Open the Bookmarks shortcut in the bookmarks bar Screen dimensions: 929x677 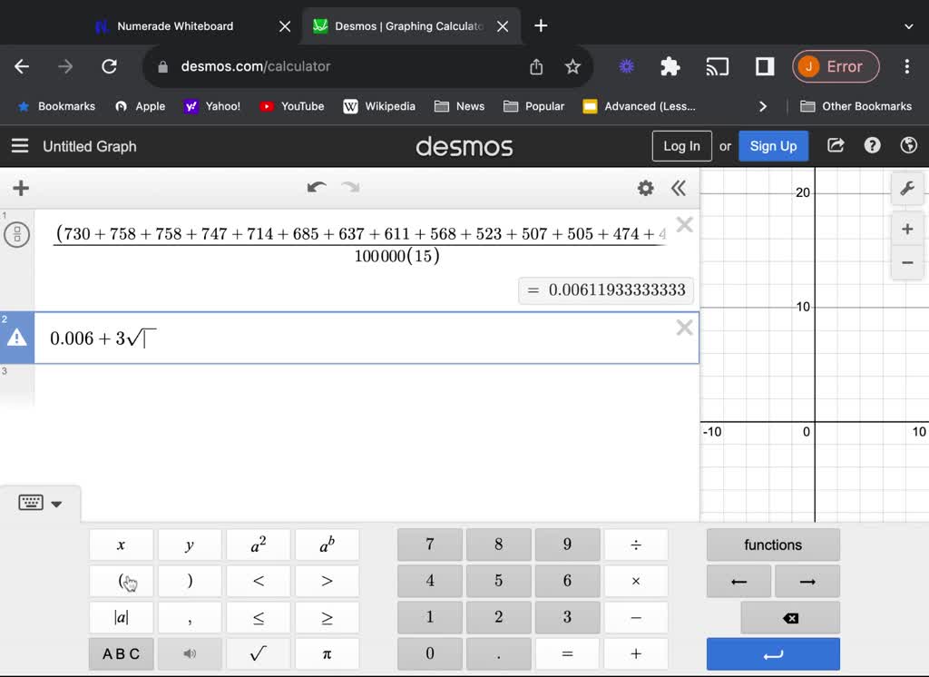(57, 106)
